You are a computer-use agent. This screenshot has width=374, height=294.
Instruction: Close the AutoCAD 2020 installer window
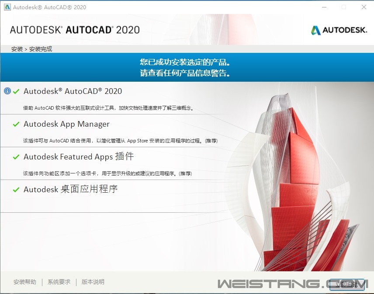(364, 7)
